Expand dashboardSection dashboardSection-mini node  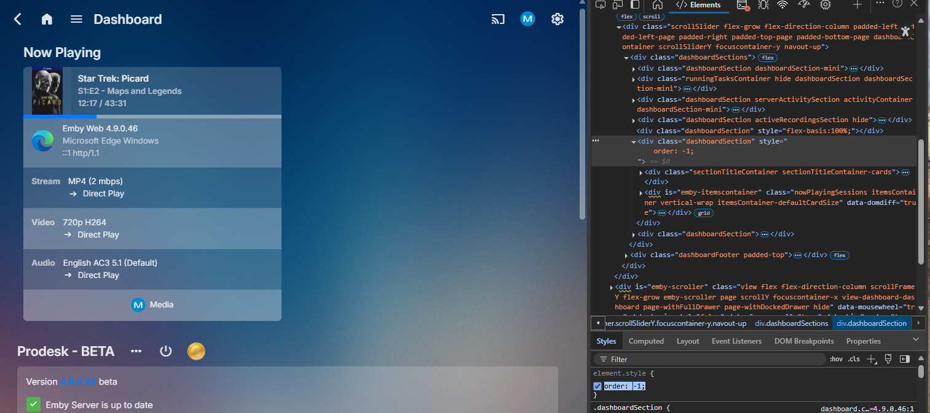634,69
